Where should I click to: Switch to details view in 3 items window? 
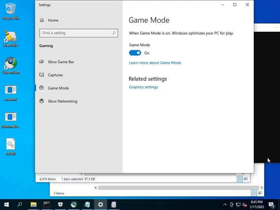[254, 193]
